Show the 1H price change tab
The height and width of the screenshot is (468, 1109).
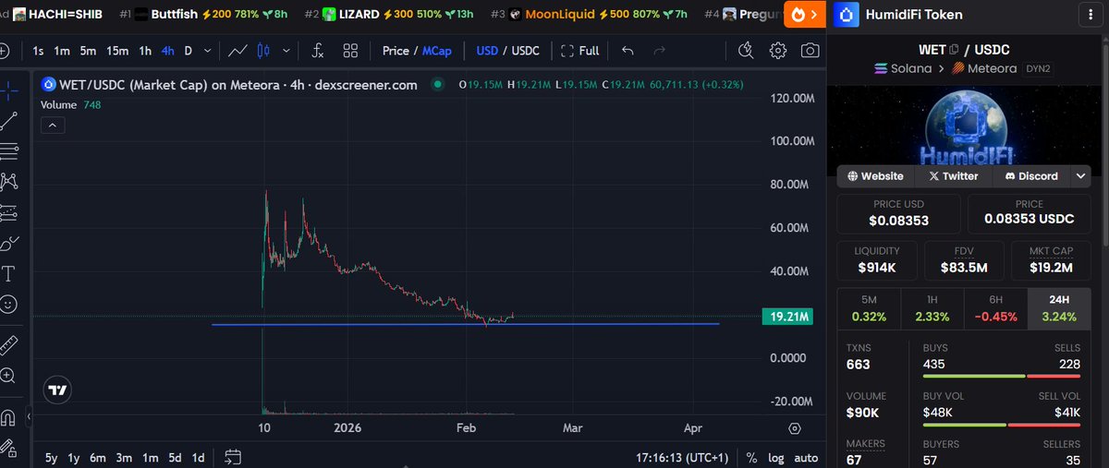pos(931,309)
